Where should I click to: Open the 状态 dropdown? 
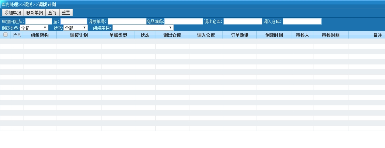pos(76,28)
